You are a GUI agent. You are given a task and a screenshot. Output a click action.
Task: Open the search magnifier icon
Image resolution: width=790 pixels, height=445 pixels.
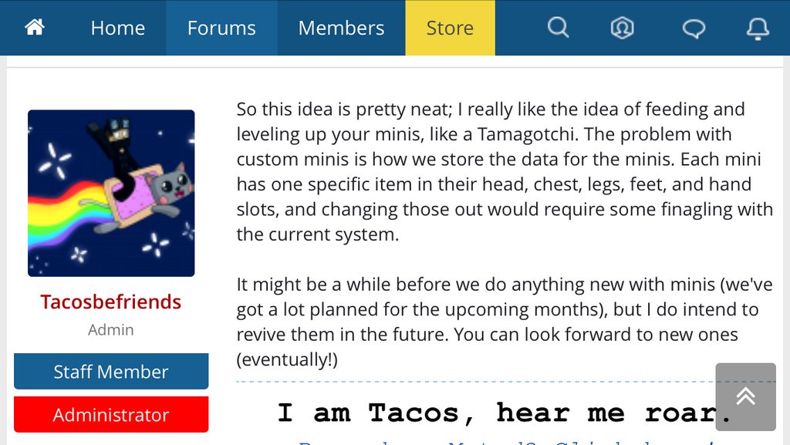(x=559, y=28)
